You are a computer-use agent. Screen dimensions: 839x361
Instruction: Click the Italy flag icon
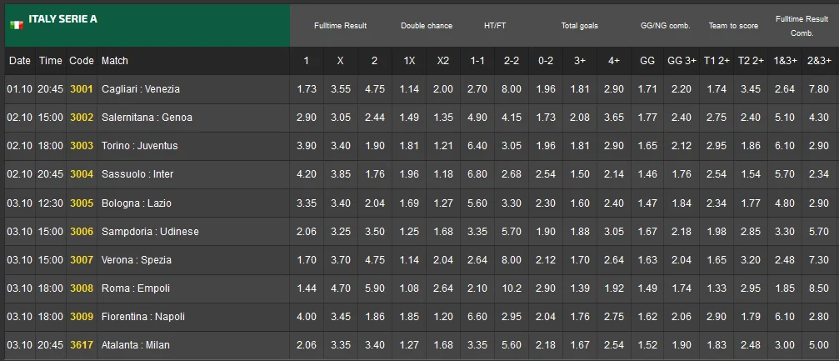point(17,25)
